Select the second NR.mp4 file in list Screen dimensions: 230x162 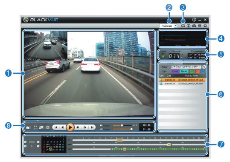pyautogui.click(x=182, y=84)
